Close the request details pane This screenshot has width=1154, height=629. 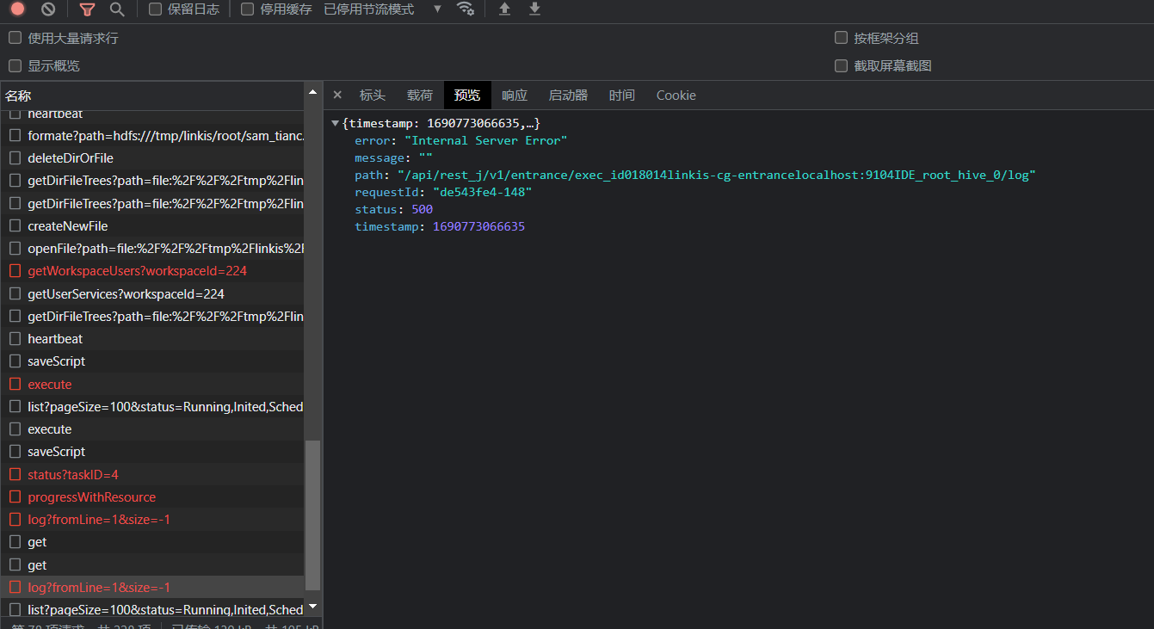pyautogui.click(x=337, y=95)
